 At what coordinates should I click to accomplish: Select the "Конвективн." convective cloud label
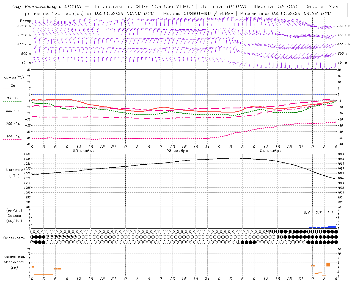tap(14, 257)
